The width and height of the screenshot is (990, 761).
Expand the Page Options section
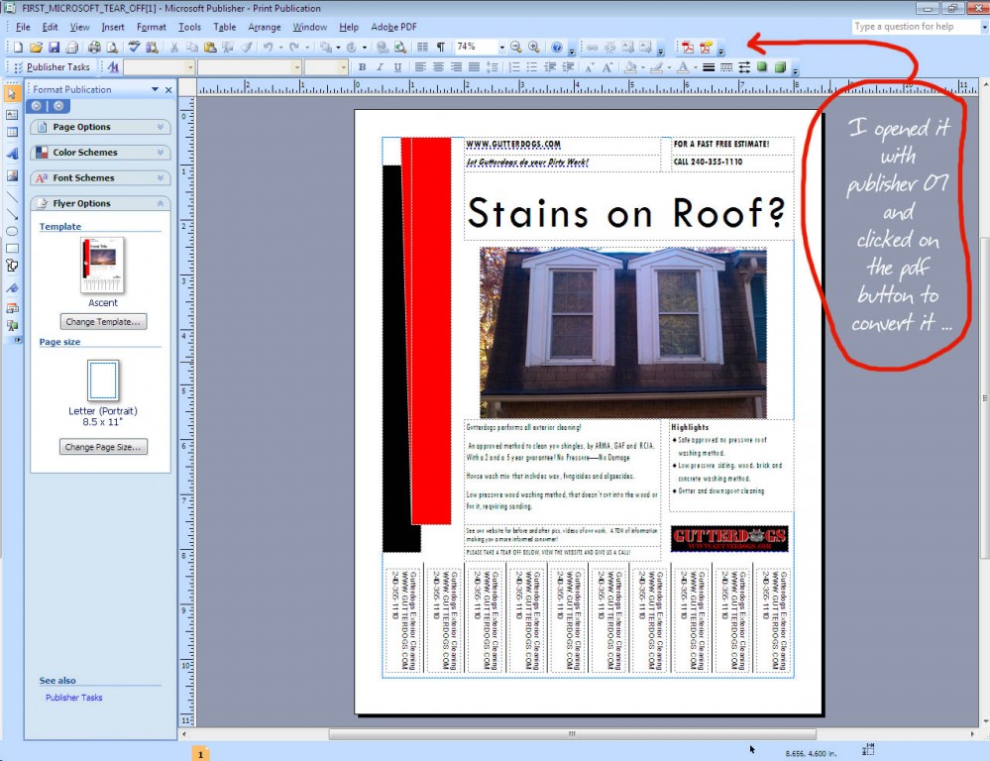point(100,127)
